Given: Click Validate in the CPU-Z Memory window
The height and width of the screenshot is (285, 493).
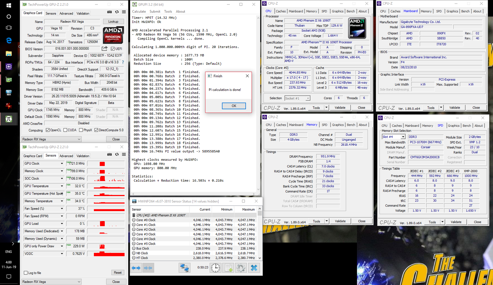Looking at the screenshot, I should pos(340,221).
